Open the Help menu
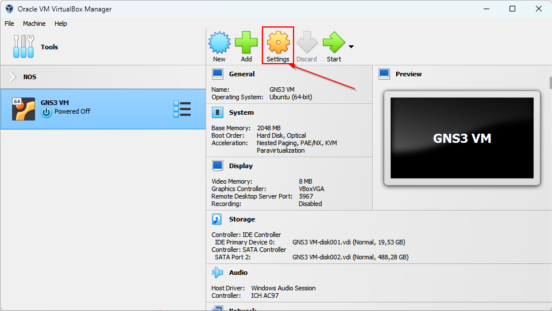Image resolution: width=552 pixels, height=311 pixels. 61,24
